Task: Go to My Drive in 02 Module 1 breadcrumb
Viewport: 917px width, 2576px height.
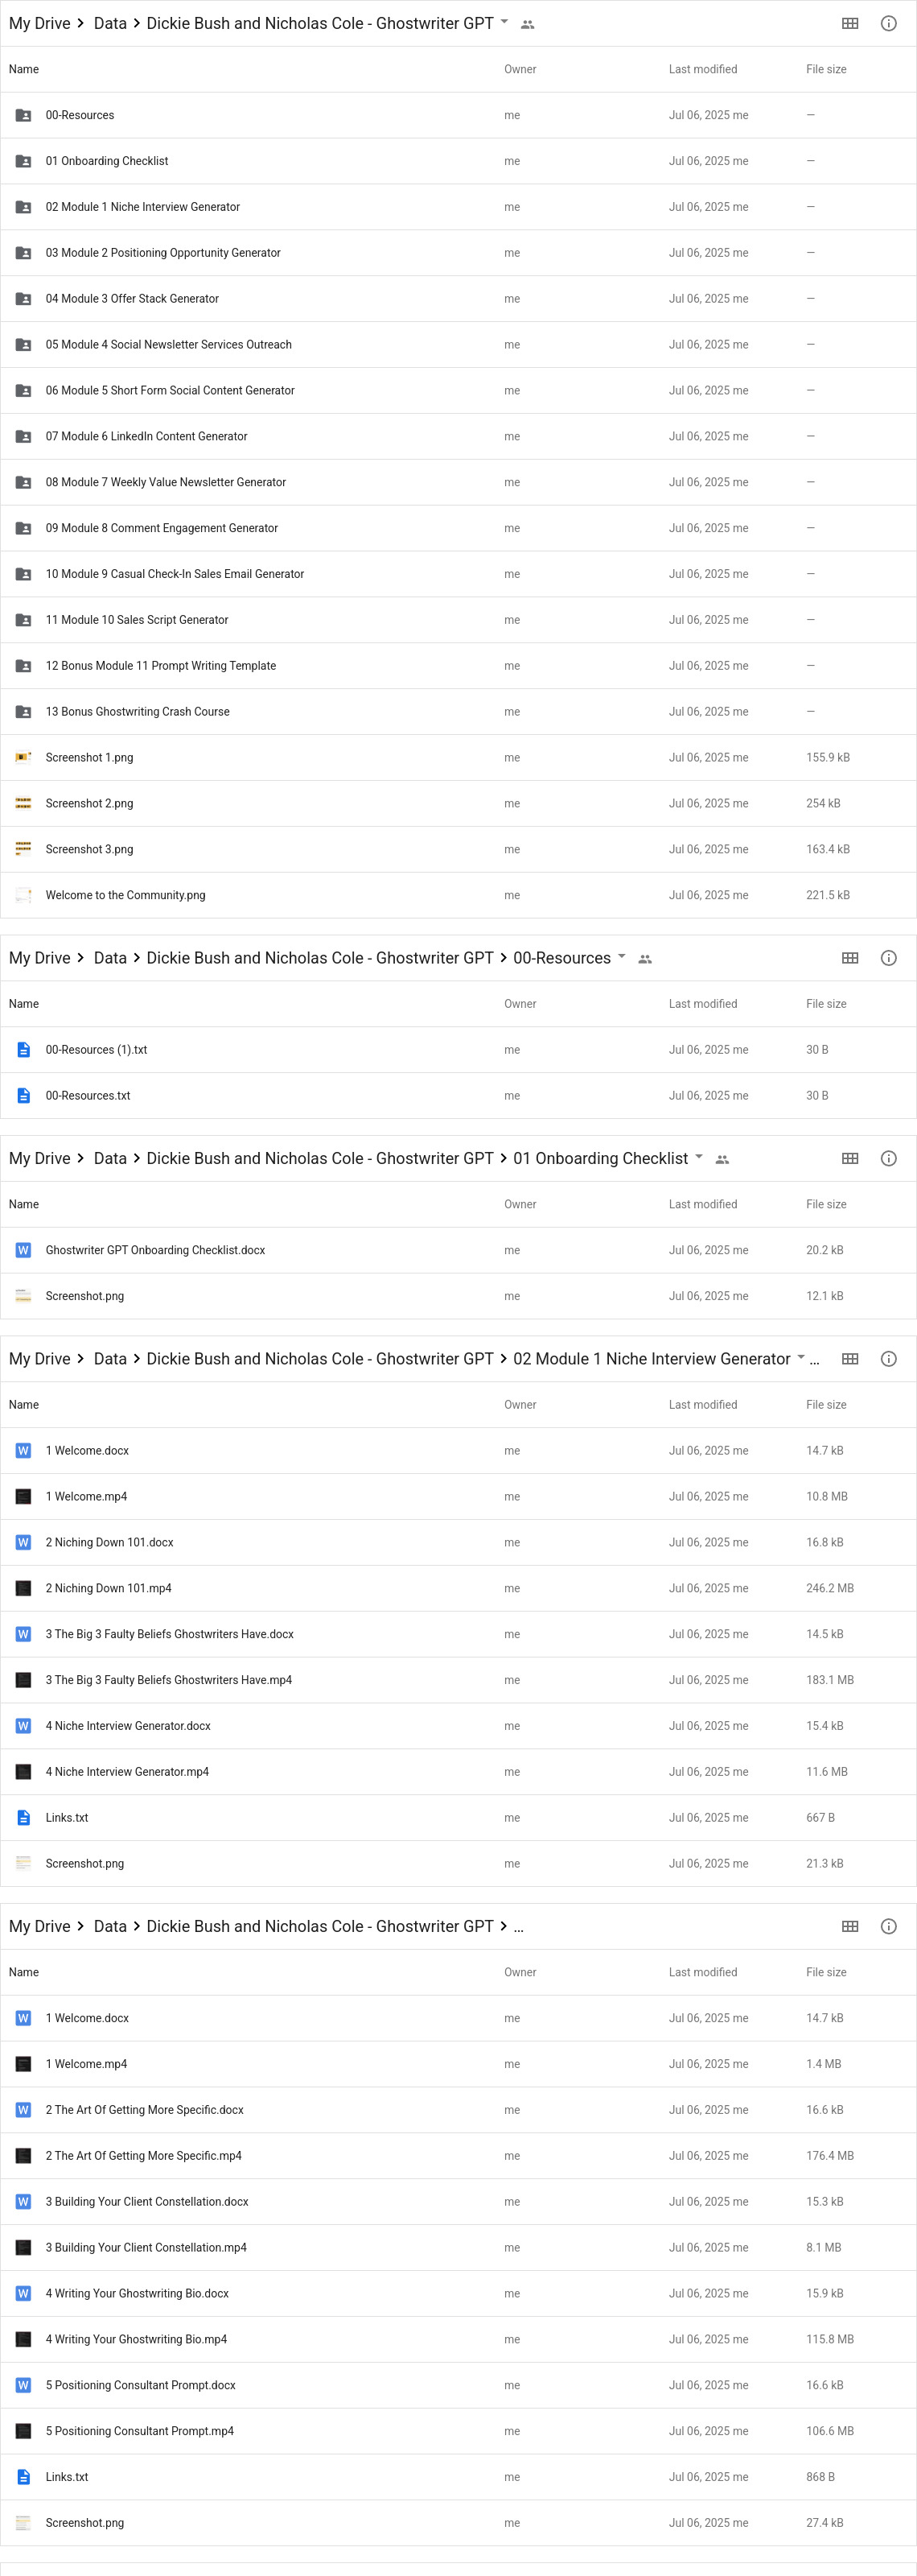Action: point(39,1359)
